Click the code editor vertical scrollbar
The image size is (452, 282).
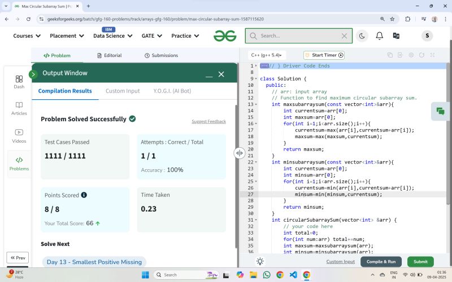(448, 134)
